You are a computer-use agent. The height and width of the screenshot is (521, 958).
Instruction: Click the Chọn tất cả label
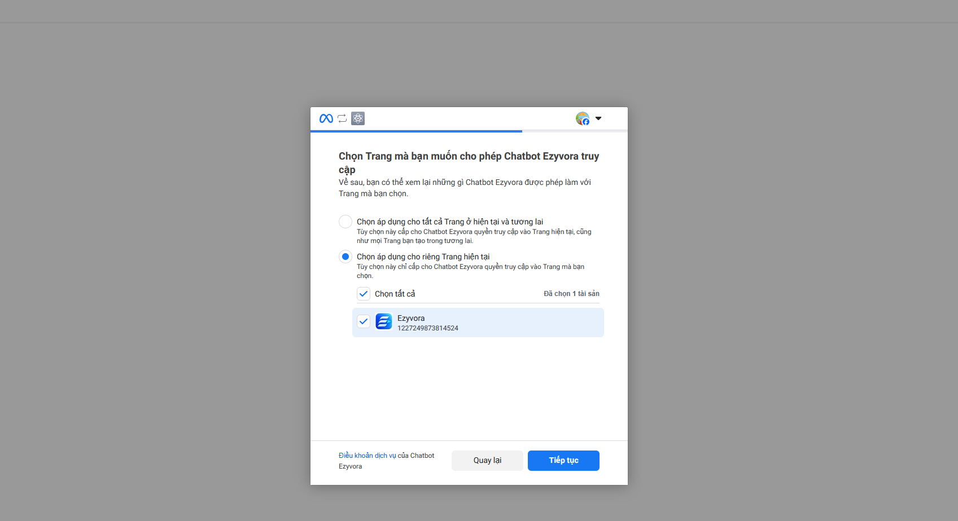click(x=395, y=294)
